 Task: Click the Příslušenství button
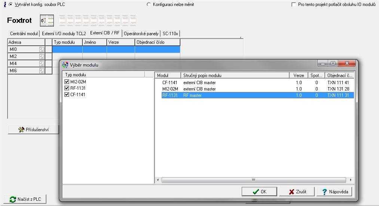33,129
